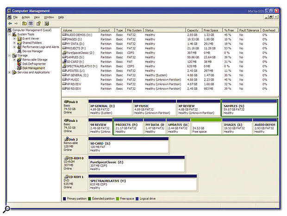The width and height of the screenshot is (287, 216).
Task: Click the System Tools icon in tree
Action: (x=14, y=34)
